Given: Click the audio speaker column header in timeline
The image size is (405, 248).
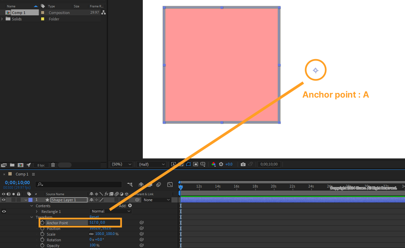Looking at the screenshot, I should pos(8,194).
